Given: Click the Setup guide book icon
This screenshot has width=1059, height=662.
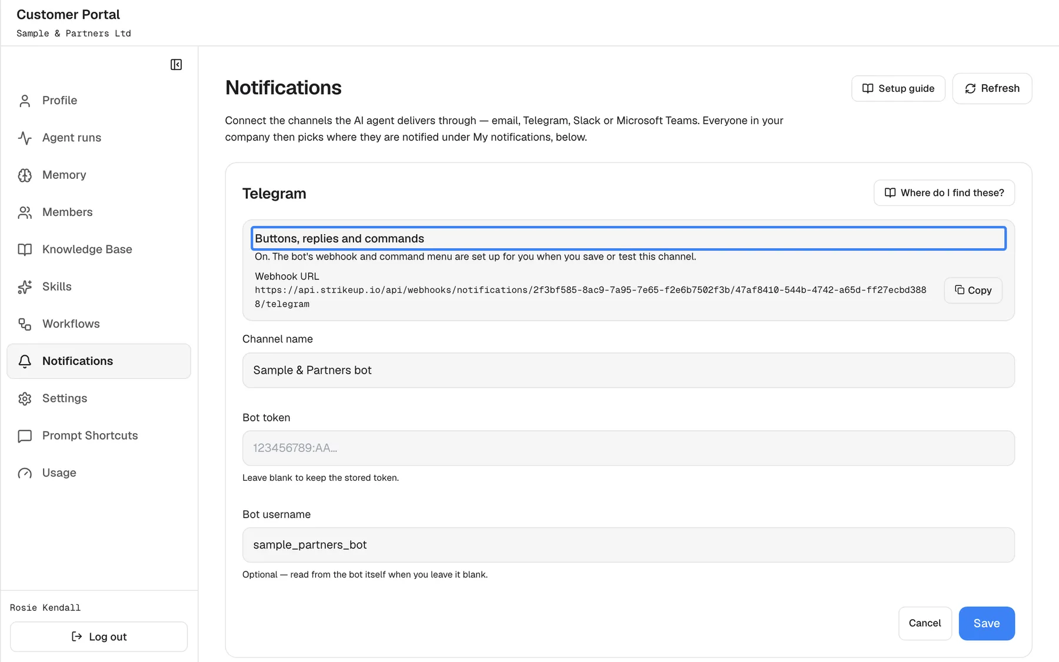Looking at the screenshot, I should point(868,88).
